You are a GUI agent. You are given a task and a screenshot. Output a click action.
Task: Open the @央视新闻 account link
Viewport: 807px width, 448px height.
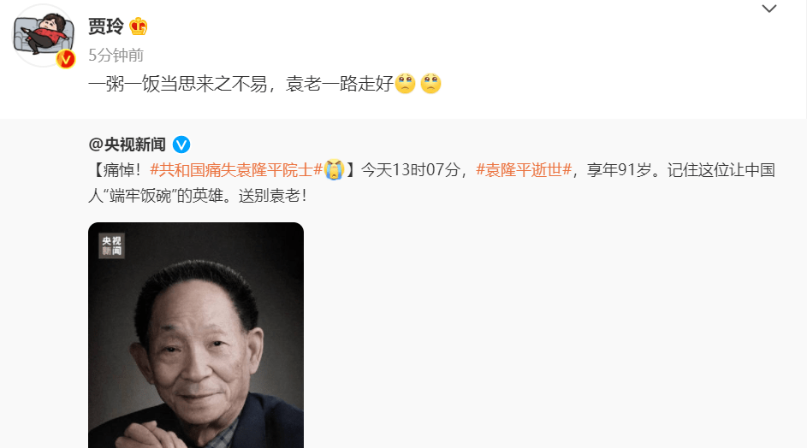128,144
